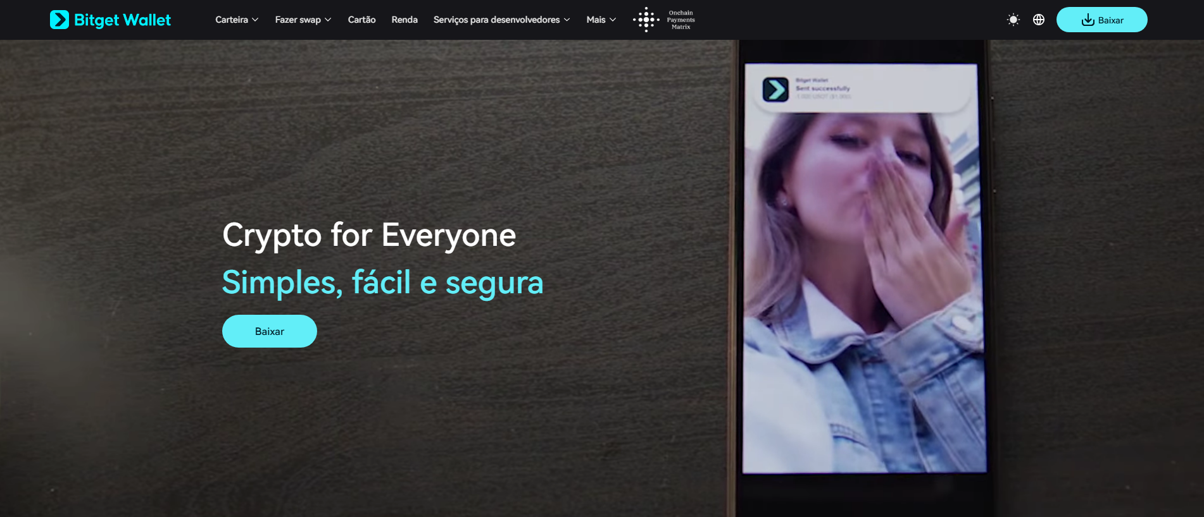Viewport: 1204px width, 517px height.
Task: Click the 'Onchain Payments Matrix' label text
Action: pyautogui.click(x=680, y=20)
